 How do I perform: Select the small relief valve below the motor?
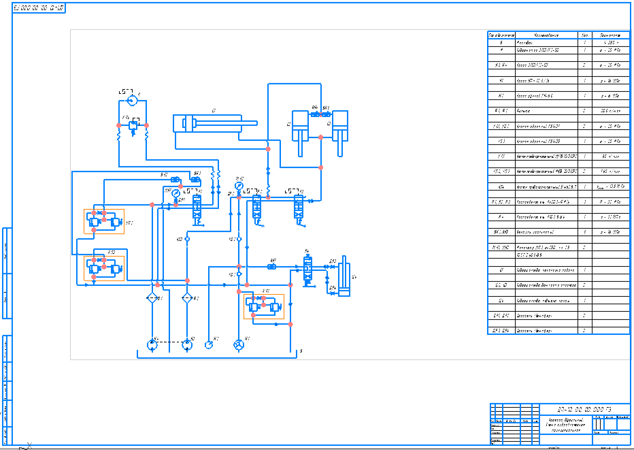(133, 125)
